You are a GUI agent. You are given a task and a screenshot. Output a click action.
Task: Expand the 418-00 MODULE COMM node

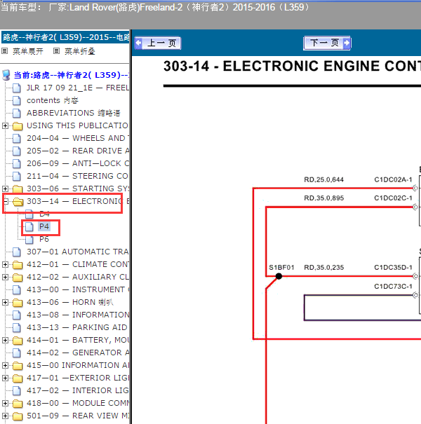pos(5,404)
